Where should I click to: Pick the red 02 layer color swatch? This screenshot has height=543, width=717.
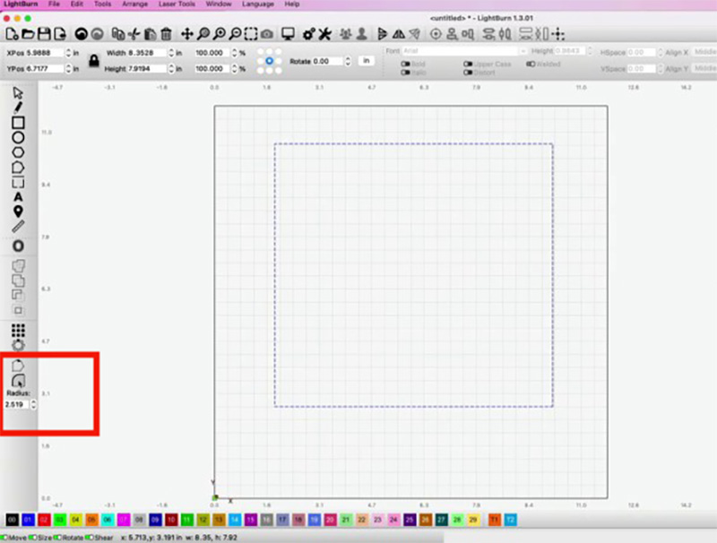click(x=43, y=520)
